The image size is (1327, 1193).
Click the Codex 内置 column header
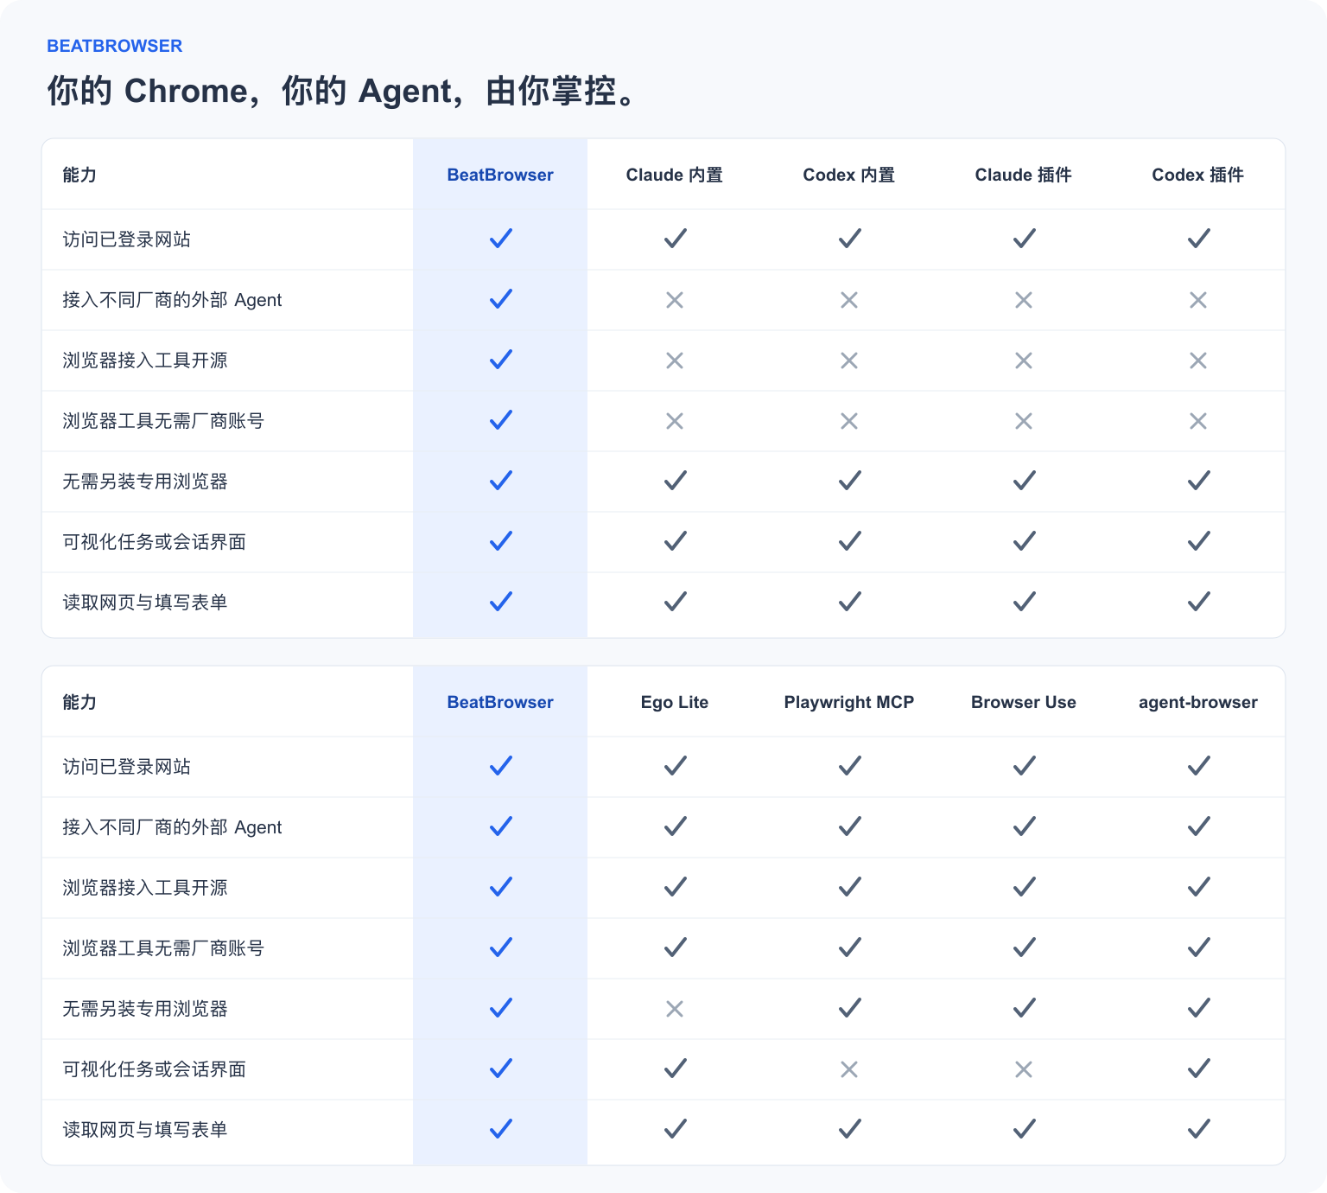[x=849, y=175]
